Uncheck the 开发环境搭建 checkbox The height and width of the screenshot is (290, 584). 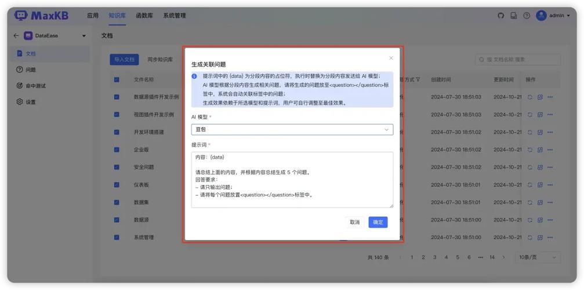[x=117, y=132]
